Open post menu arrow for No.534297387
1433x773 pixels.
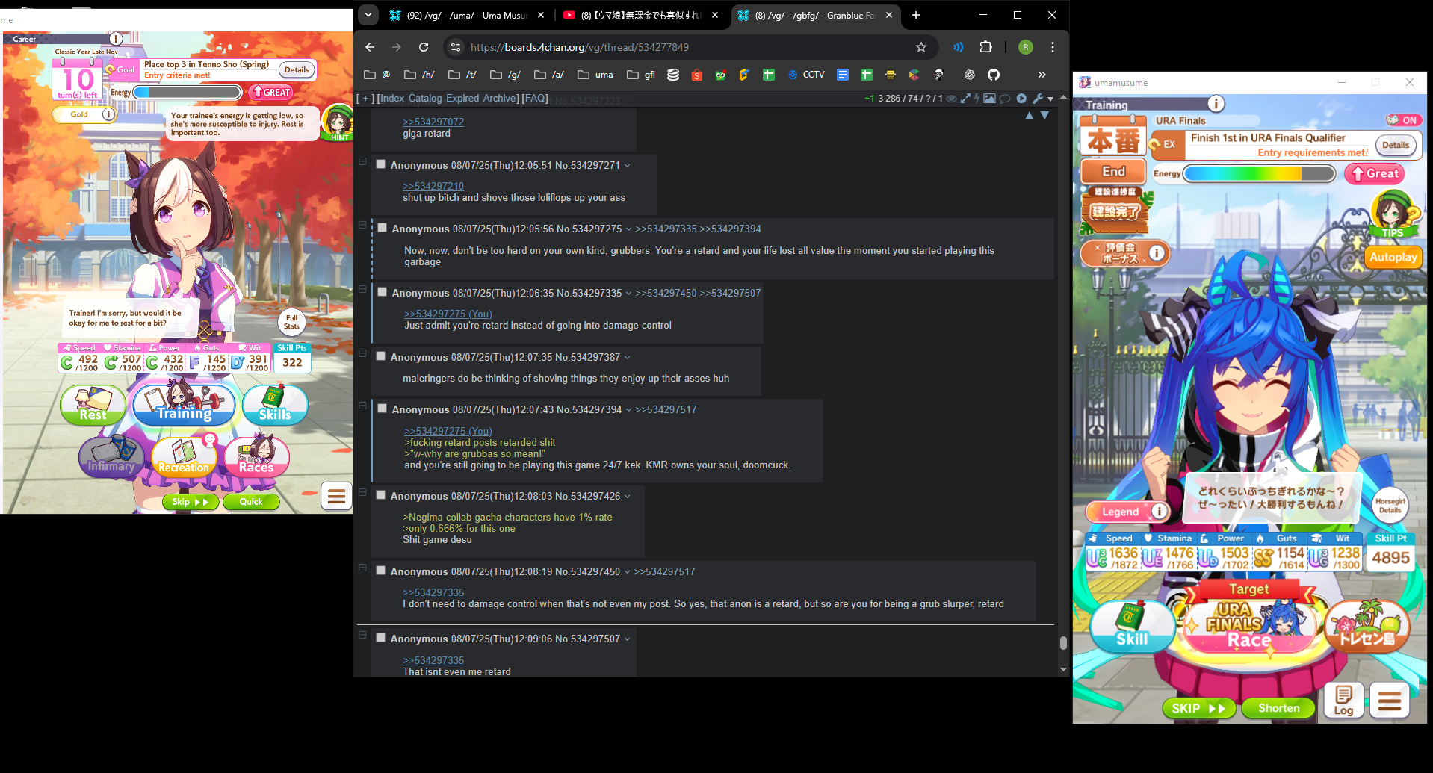click(x=628, y=358)
